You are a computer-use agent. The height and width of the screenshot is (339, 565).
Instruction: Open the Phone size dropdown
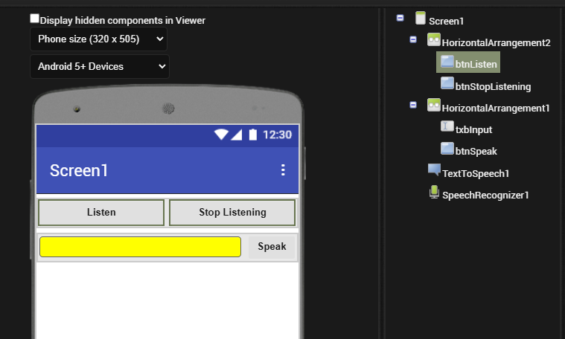click(99, 39)
